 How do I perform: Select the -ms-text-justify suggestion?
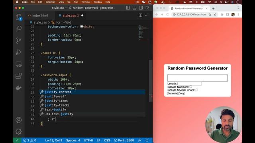[x=92, y=114]
